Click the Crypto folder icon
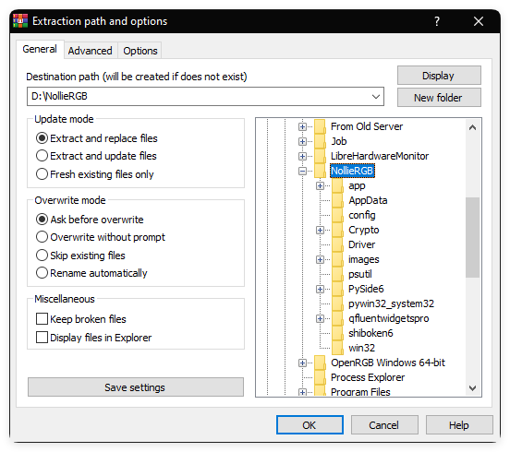The image size is (510, 452). pos(337,230)
